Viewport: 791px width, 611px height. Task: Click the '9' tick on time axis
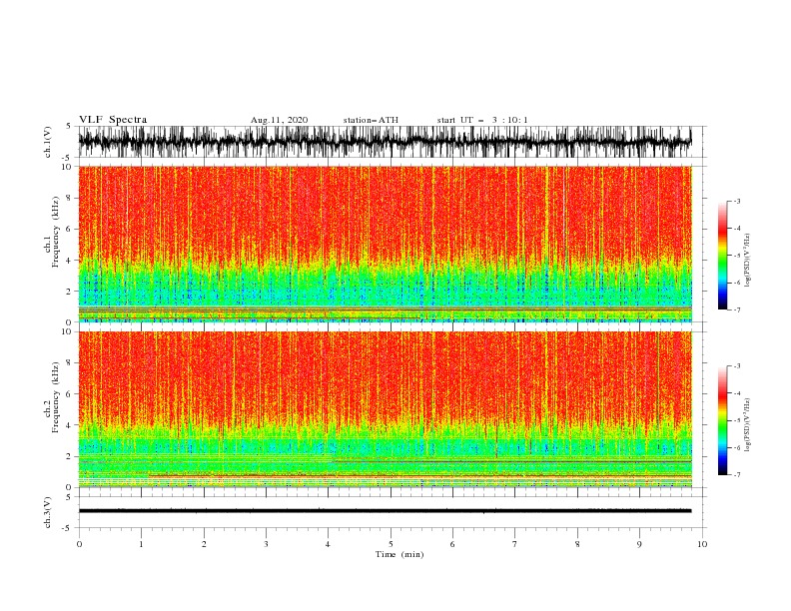[639, 544]
